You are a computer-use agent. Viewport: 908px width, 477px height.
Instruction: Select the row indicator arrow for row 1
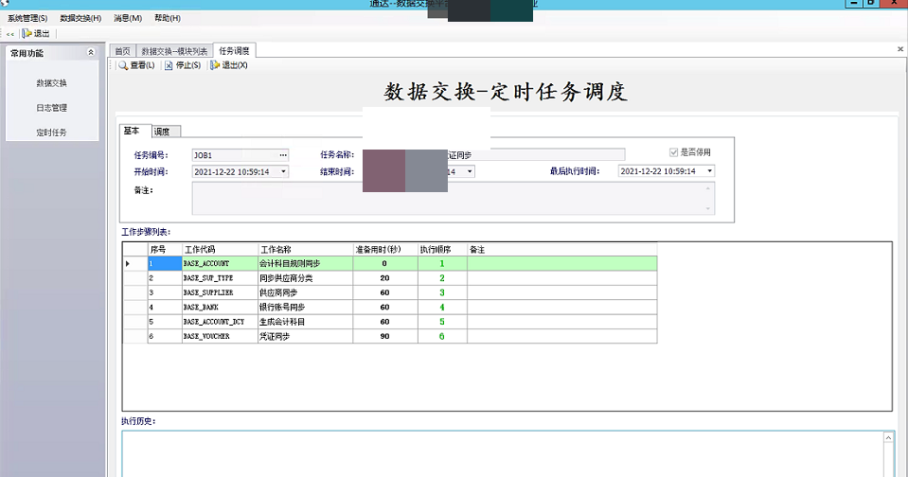(x=128, y=263)
